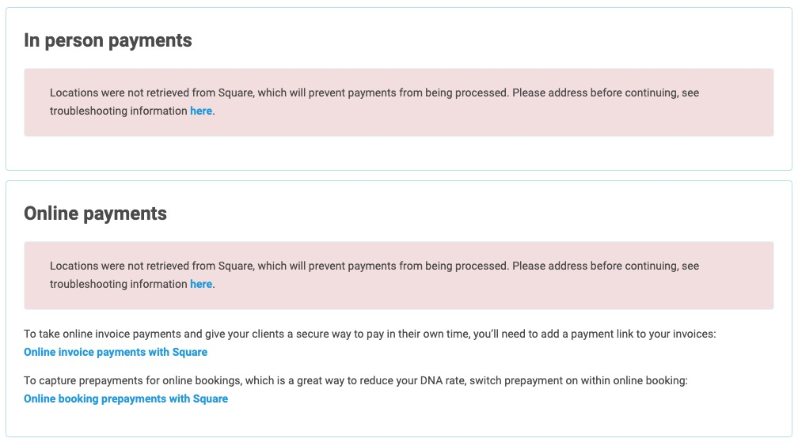The width and height of the screenshot is (798, 442).
Task: Click empty space below the In person payments alert
Action: point(398,153)
